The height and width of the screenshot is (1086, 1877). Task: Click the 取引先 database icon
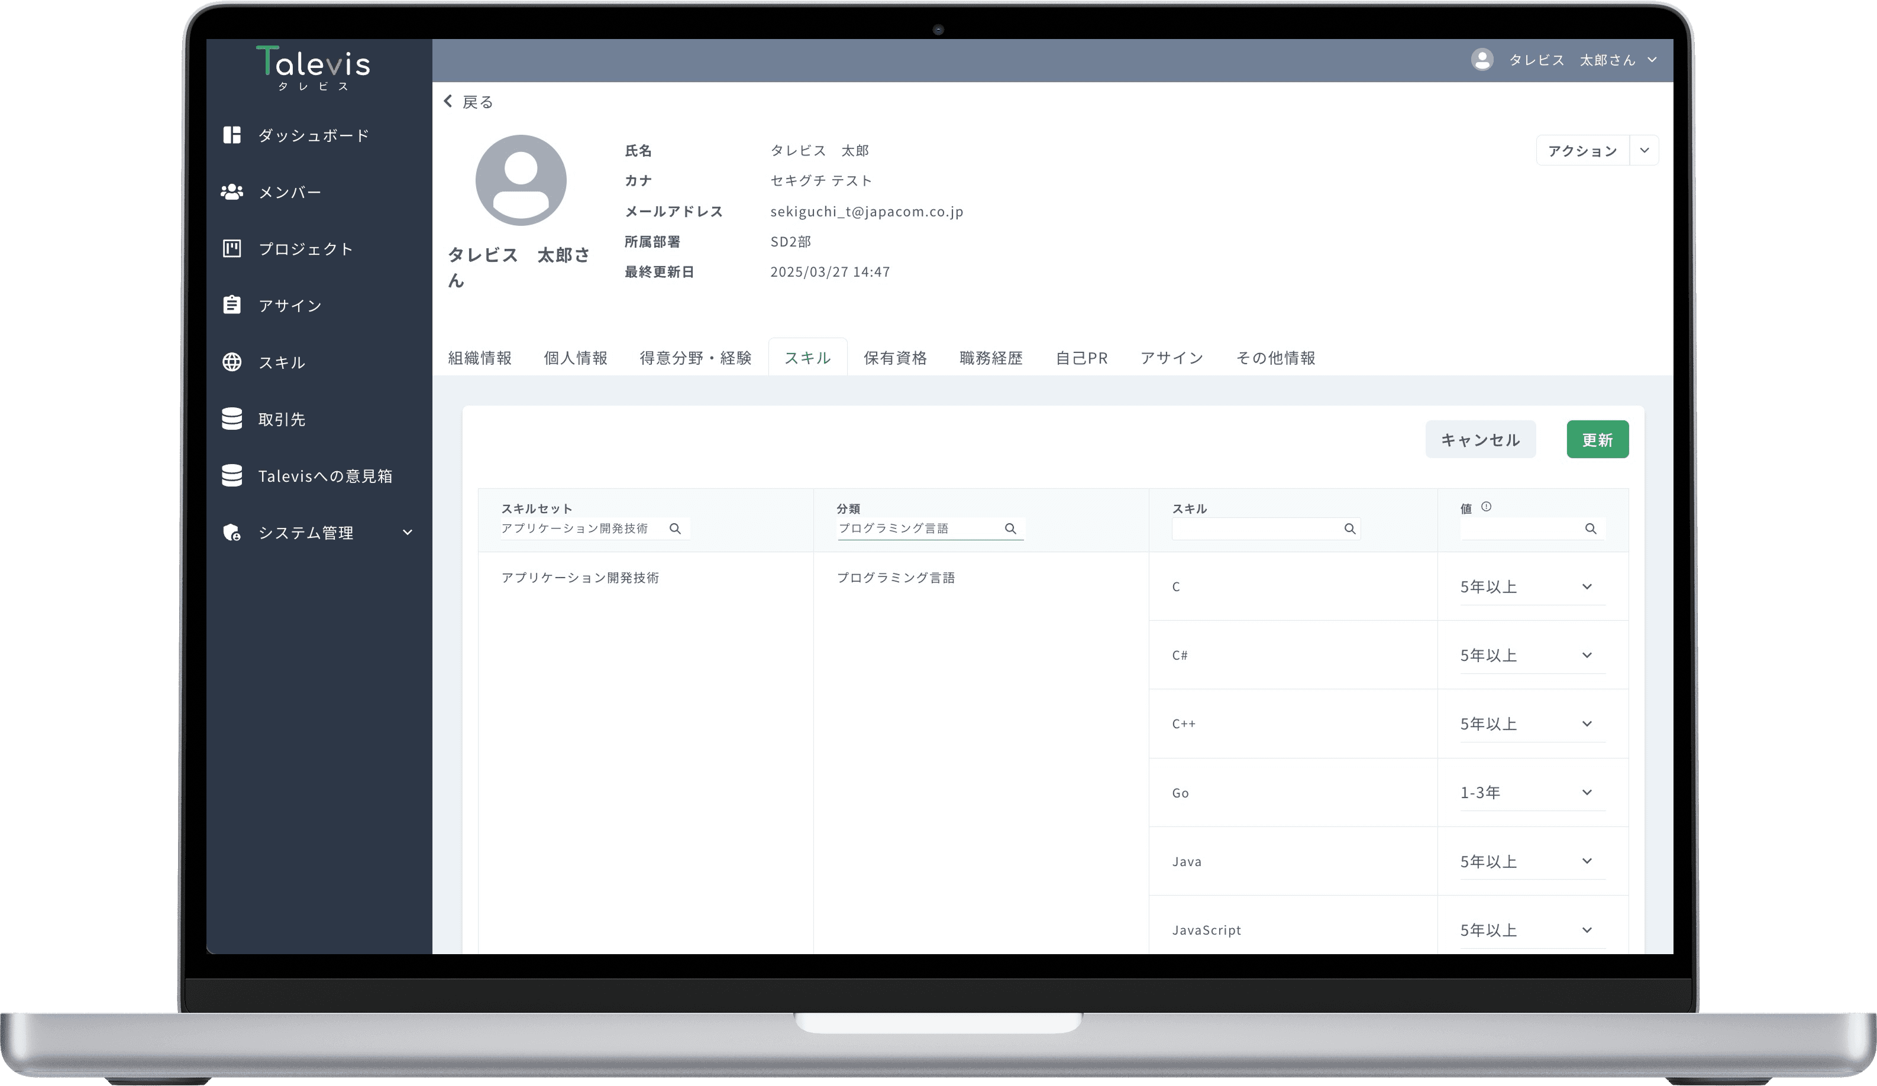click(232, 419)
